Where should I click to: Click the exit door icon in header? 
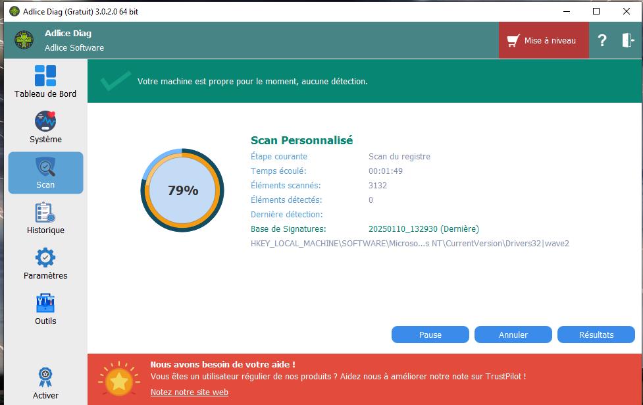coord(627,40)
